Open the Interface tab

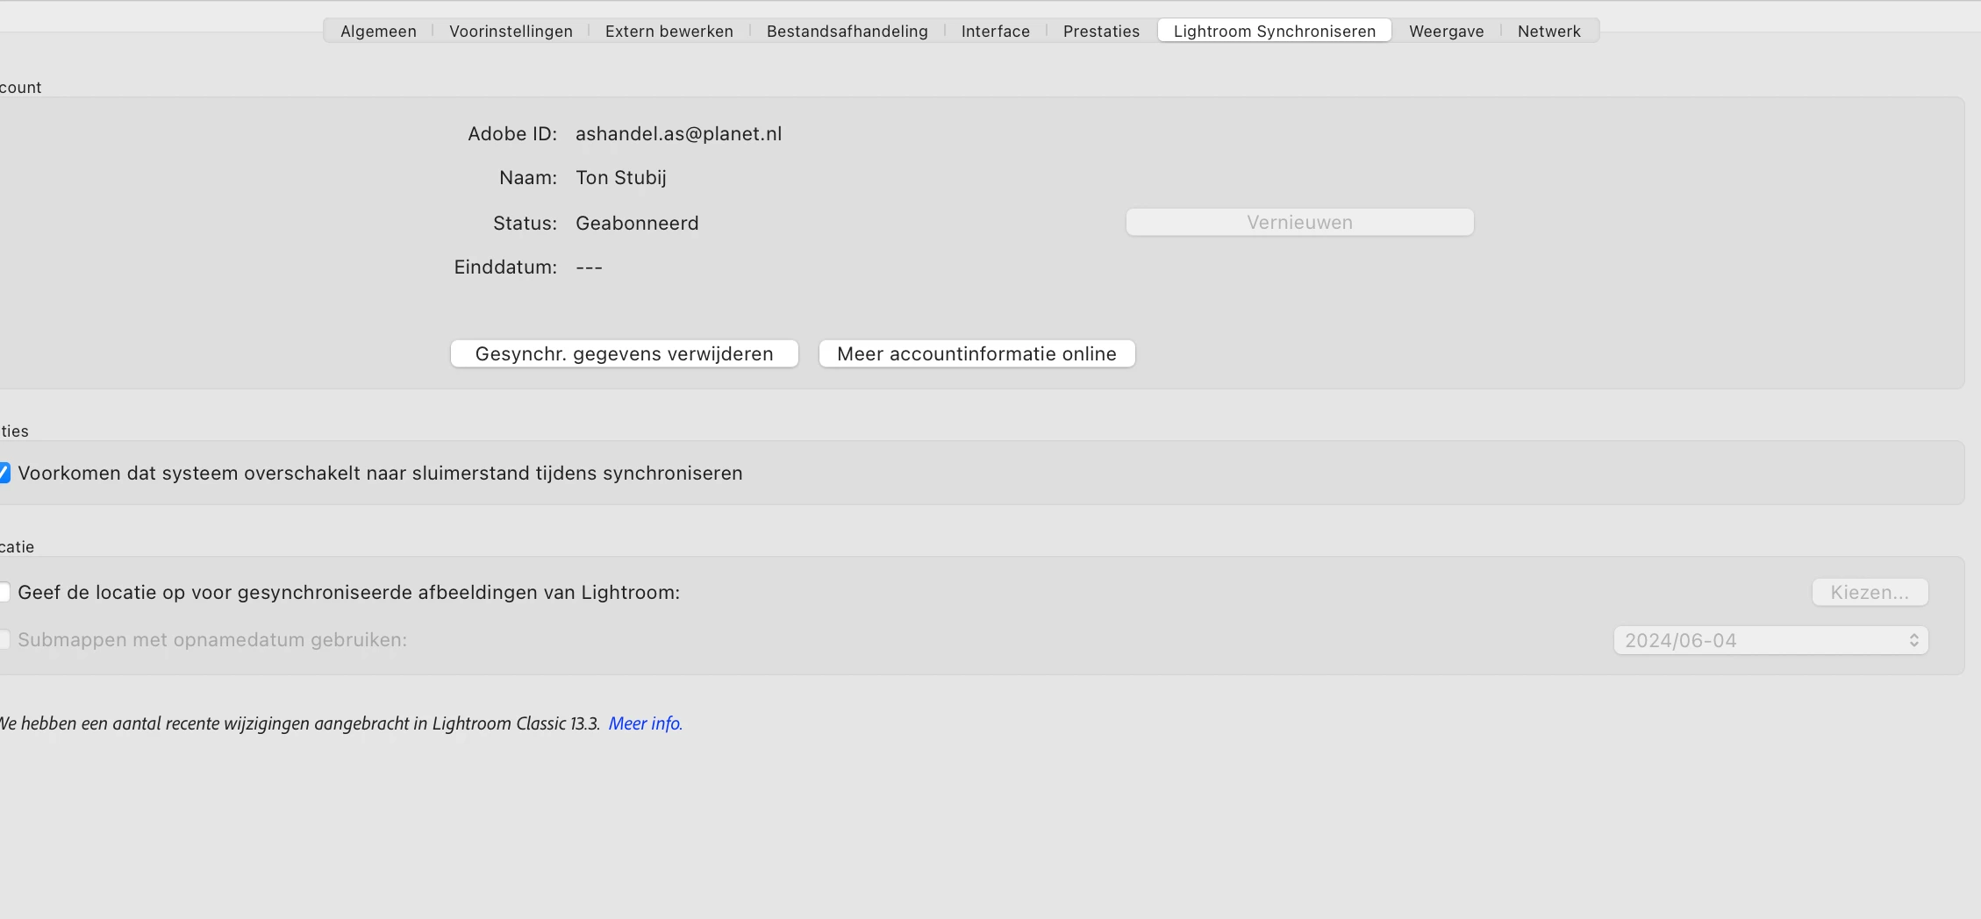[x=995, y=31]
